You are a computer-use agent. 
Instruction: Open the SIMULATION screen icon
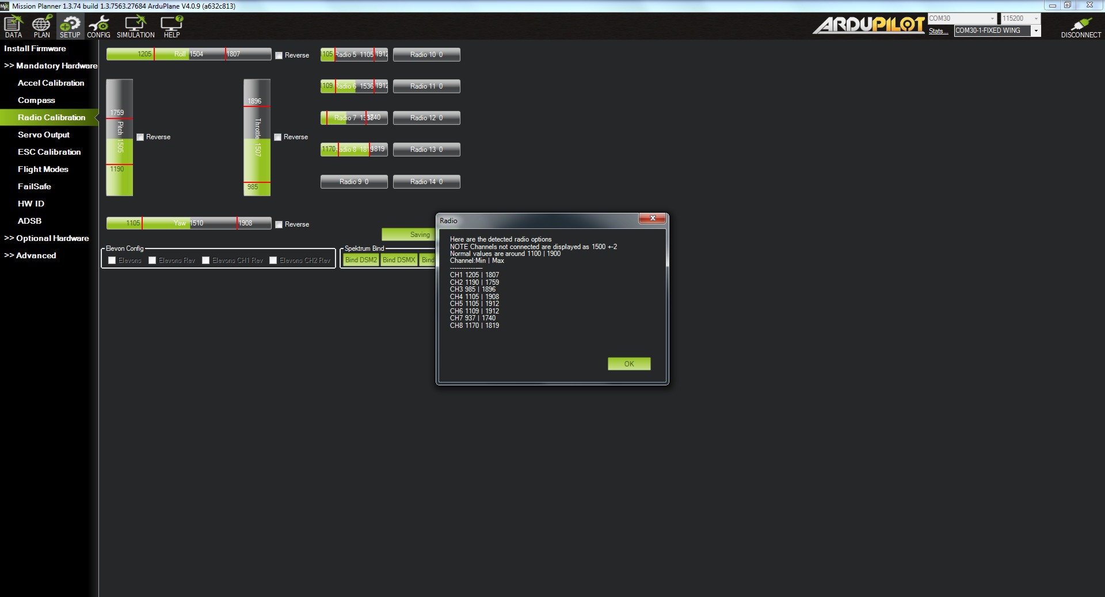point(135,26)
